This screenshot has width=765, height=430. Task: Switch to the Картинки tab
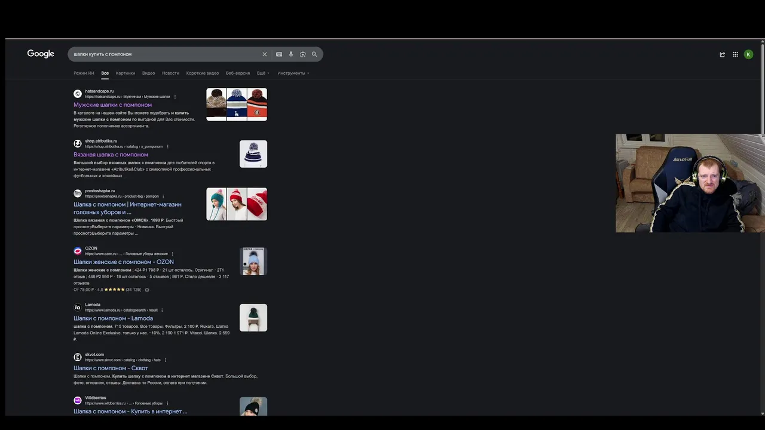tap(126, 73)
